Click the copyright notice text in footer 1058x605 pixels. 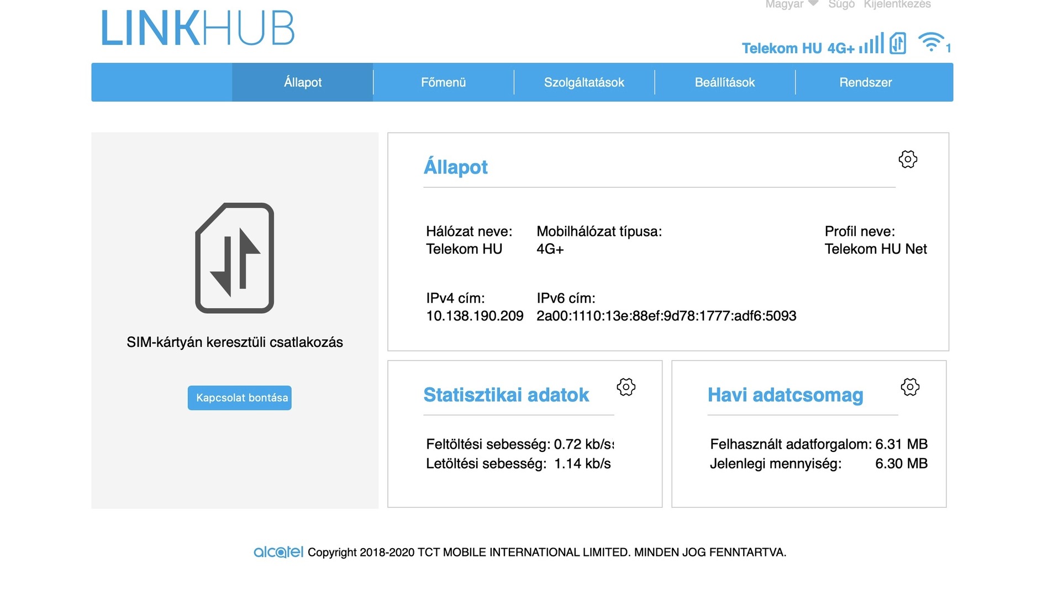(x=547, y=553)
